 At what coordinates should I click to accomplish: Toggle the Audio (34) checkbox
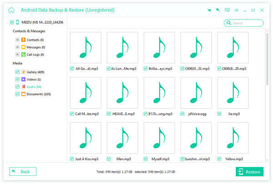(x=17, y=87)
